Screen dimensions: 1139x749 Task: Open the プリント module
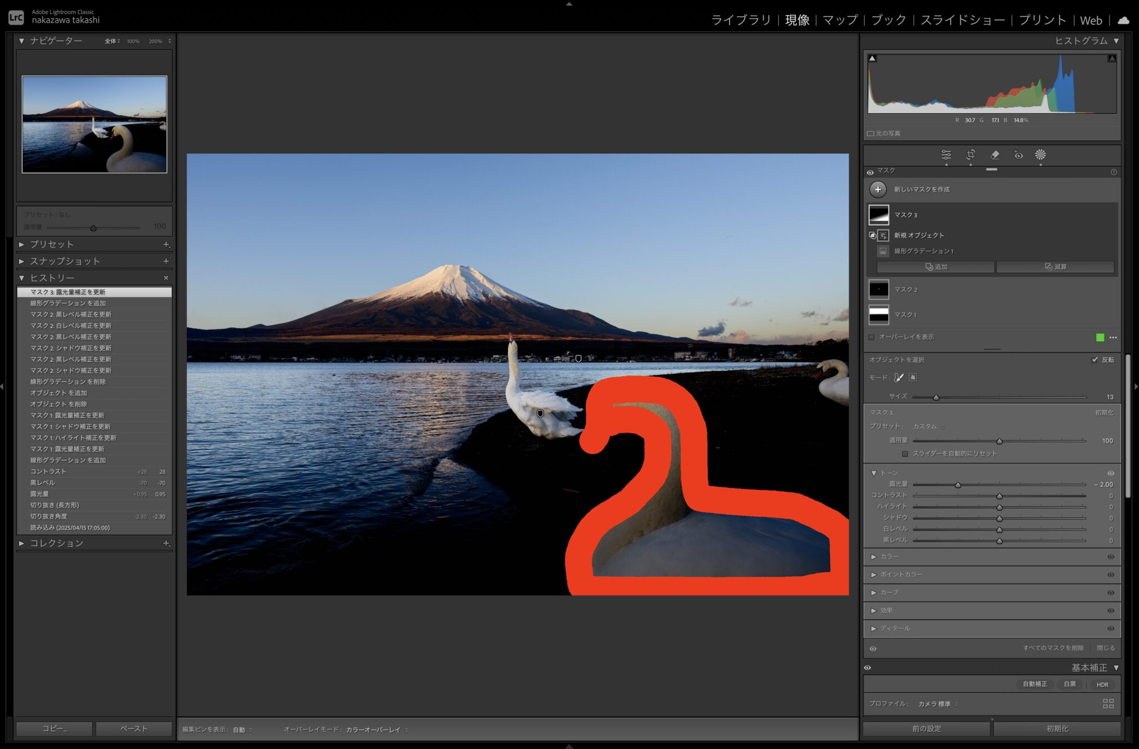(x=1042, y=21)
